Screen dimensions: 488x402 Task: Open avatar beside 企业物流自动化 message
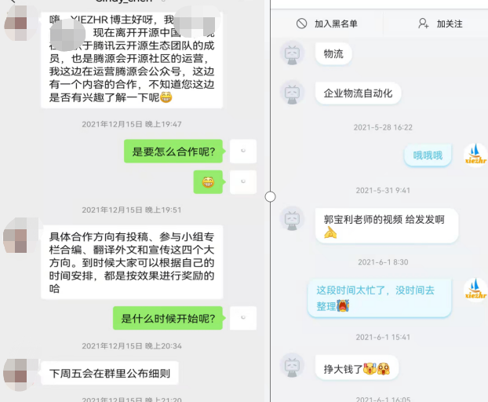tap(292, 93)
